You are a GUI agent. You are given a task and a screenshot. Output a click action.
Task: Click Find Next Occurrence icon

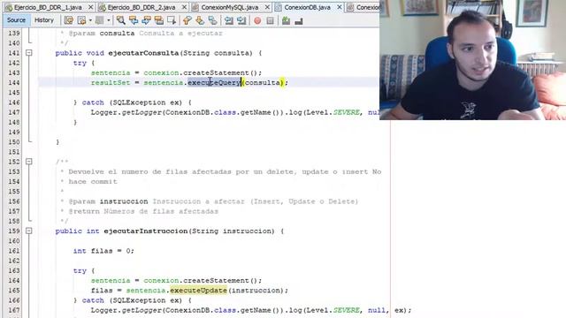coord(146,20)
